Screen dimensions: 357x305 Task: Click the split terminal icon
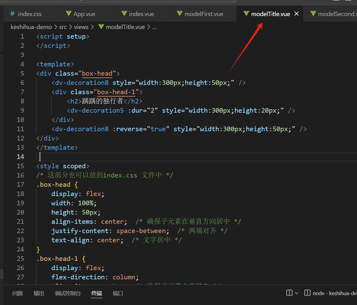[x=289, y=293]
